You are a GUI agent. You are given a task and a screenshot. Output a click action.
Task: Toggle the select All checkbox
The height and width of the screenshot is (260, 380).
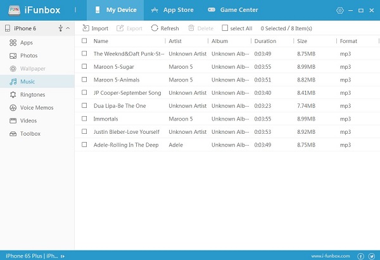tap(225, 28)
